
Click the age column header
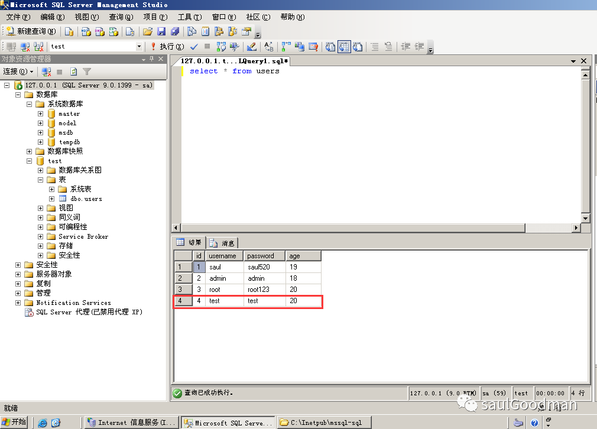303,256
